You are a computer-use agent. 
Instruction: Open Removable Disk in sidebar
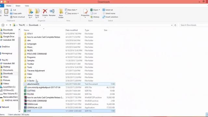tap(10, 97)
